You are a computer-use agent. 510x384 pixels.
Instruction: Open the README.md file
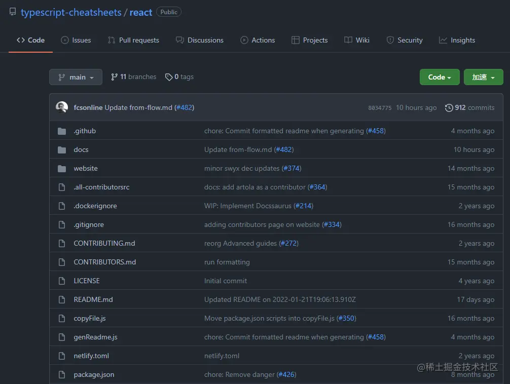[x=93, y=299]
